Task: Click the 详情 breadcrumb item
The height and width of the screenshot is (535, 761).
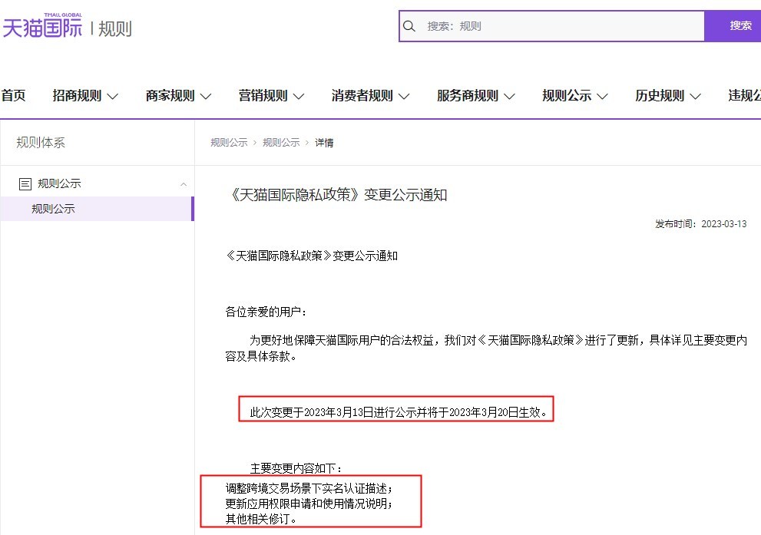Action: click(324, 143)
